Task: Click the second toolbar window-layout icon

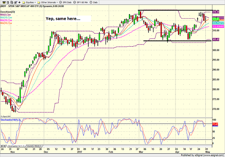Action: point(8,2)
